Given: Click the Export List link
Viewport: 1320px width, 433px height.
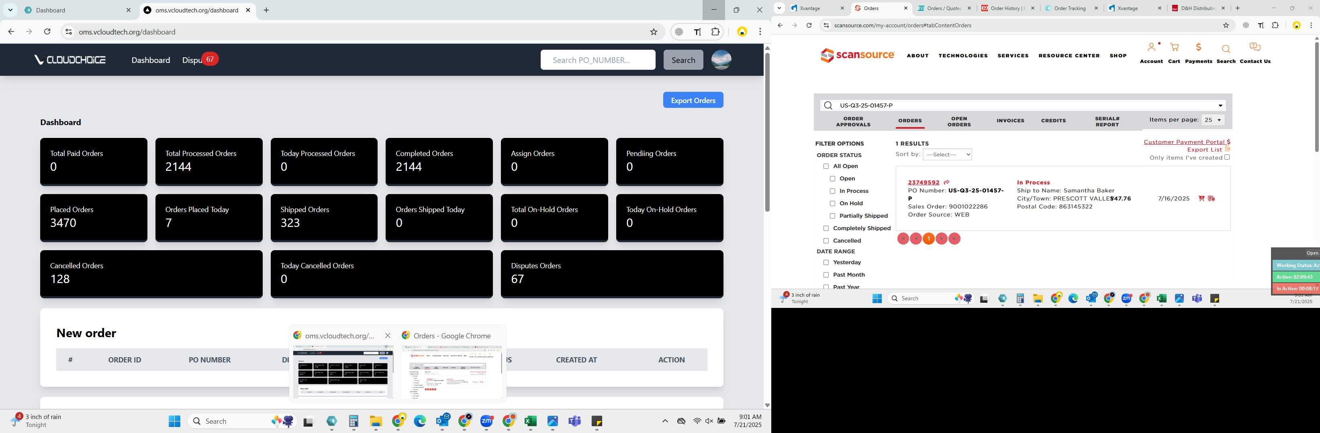Looking at the screenshot, I should (x=1204, y=150).
